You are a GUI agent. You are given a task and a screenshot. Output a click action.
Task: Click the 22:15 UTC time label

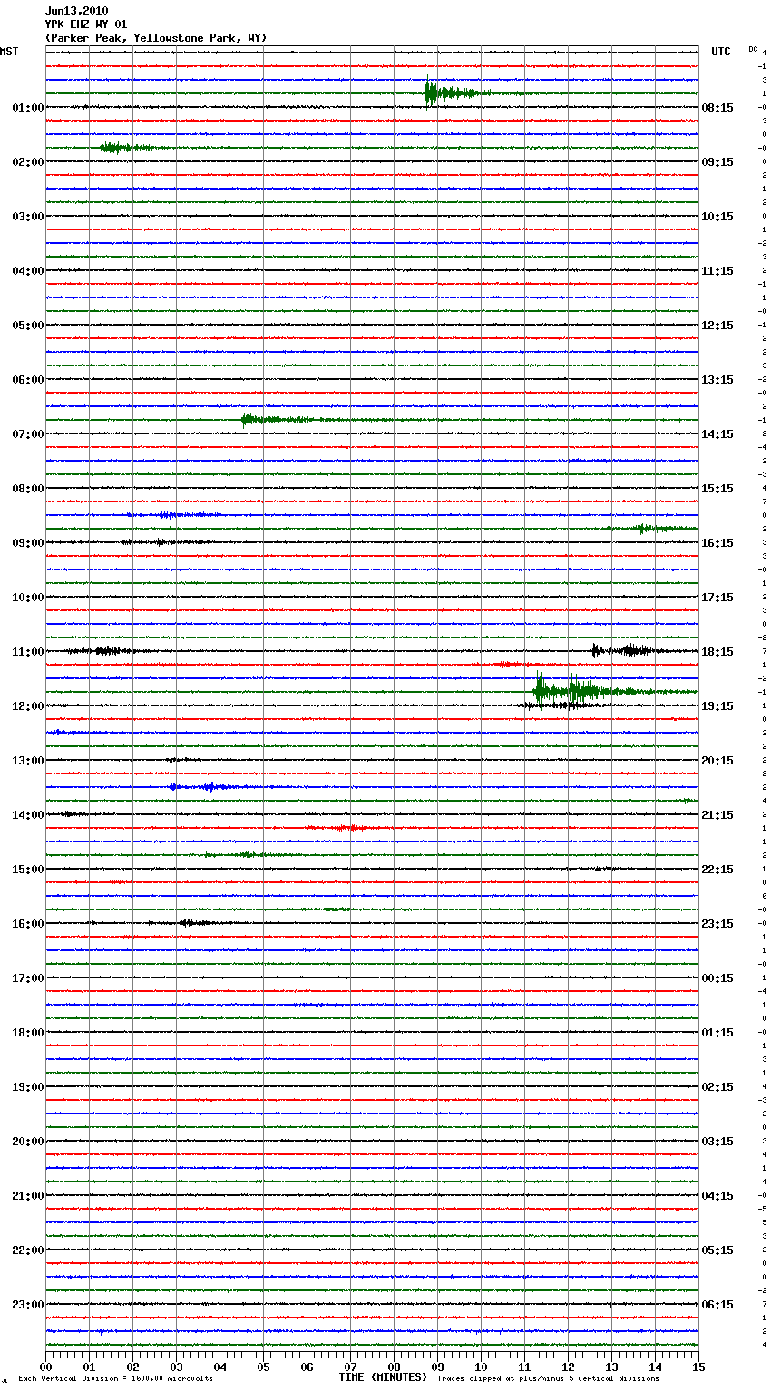(x=717, y=870)
